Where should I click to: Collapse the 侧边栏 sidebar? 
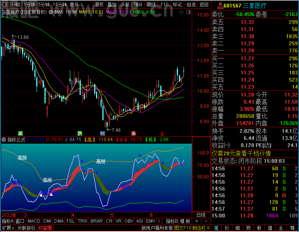201,228
